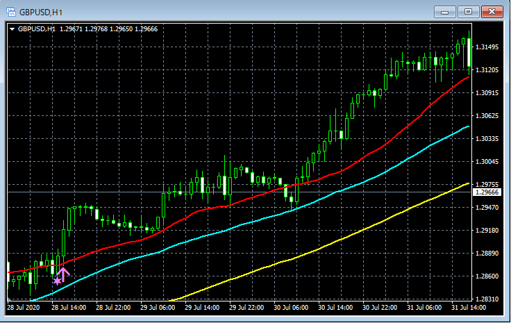Image resolution: width=511 pixels, height=323 pixels.
Task: Click the pink up arrow signal
Action: (63, 275)
